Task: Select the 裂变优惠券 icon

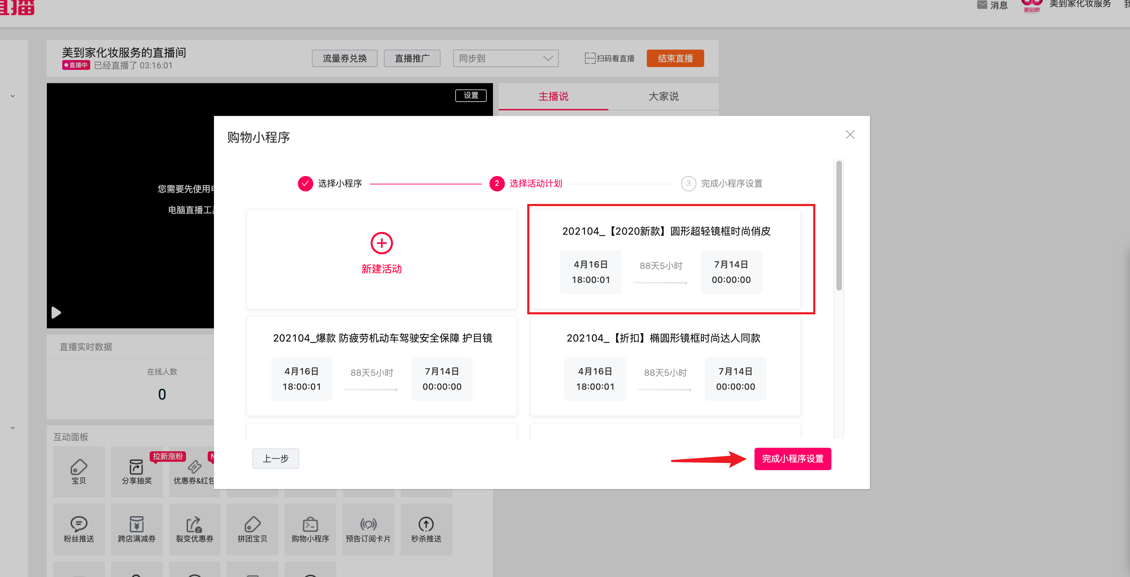Action: pos(194,524)
